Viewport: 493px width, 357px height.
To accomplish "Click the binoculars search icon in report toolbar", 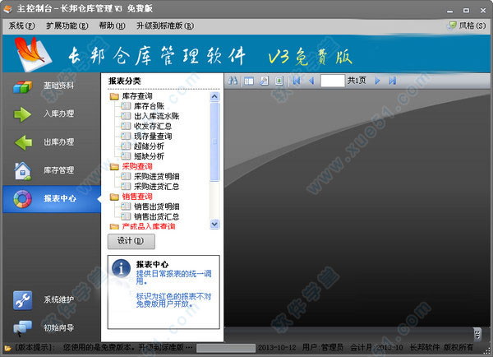I will pos(233,81).
